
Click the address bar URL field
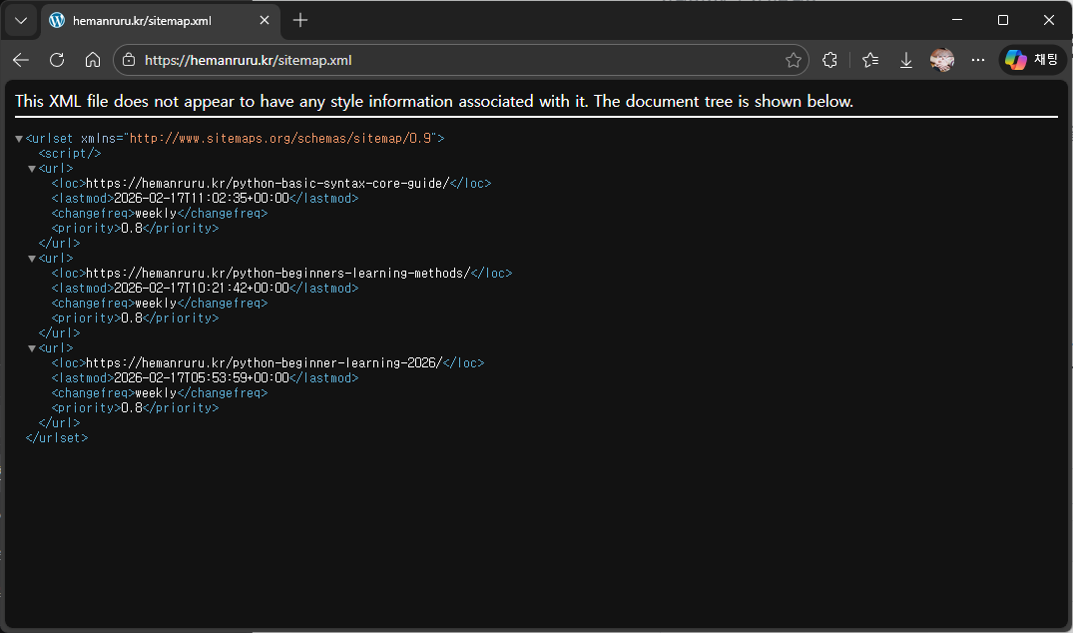tap(449, 60)
